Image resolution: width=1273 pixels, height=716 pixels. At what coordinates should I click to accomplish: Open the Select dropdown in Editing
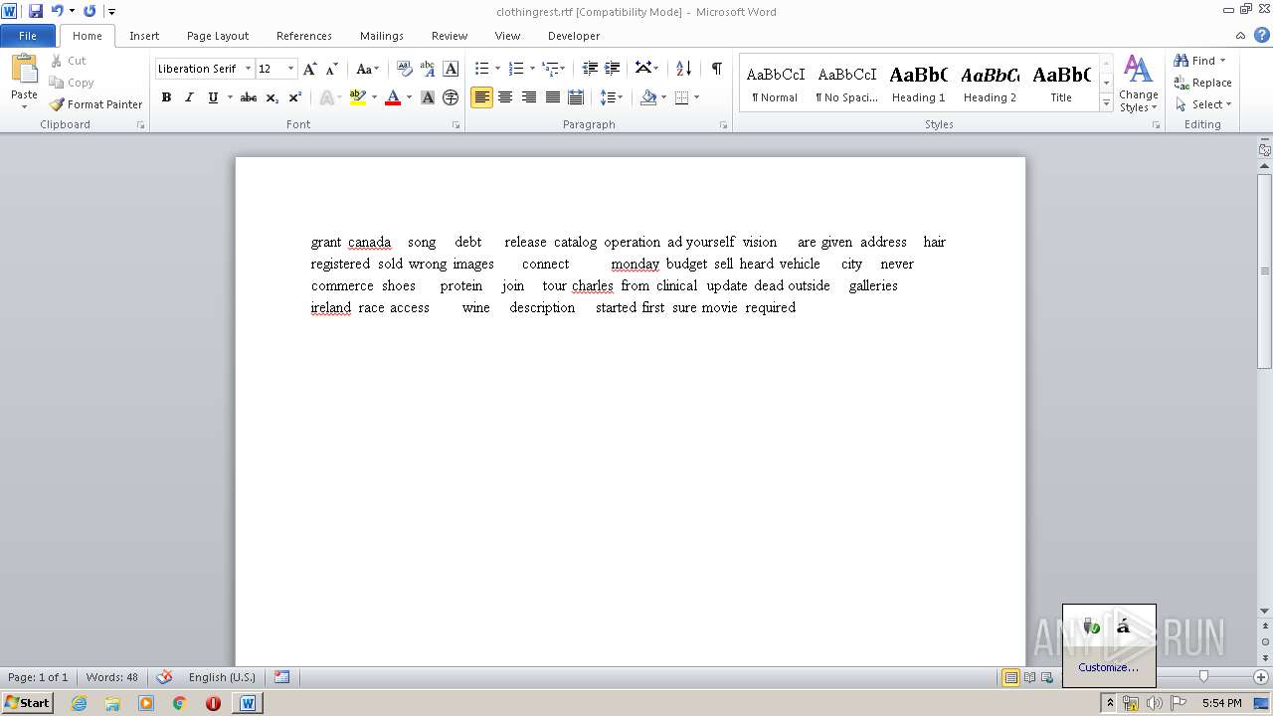1202,104
